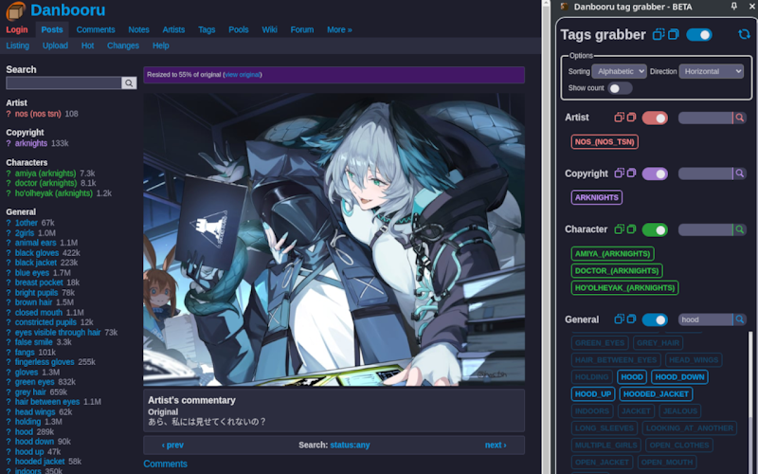The height and width of the screenshot is (474, 758).
Task: Open the Direction Horizontal dropdown
Action: pyautogui.click(x=712, y=71)
